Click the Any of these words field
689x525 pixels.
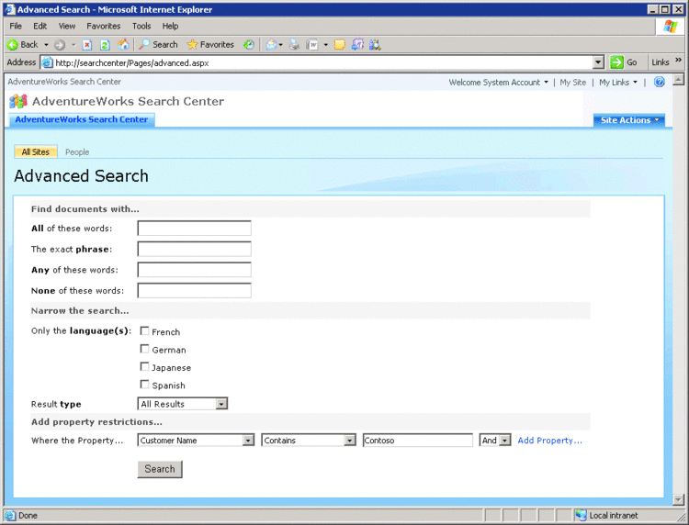[194, 270]
